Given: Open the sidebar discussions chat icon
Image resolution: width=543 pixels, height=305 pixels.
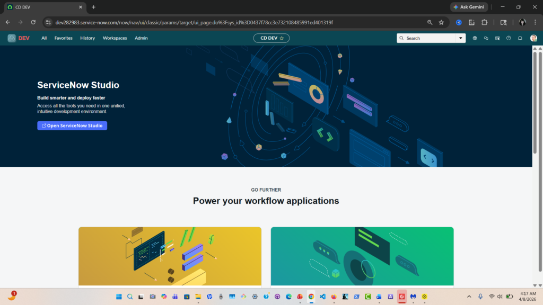Looking at the screenshot, I should click(x=486, y=38).
